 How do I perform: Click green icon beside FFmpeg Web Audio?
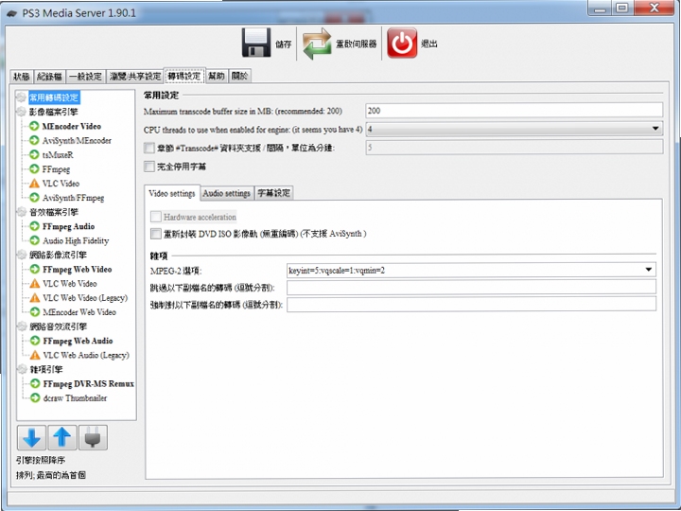point(35,341)
